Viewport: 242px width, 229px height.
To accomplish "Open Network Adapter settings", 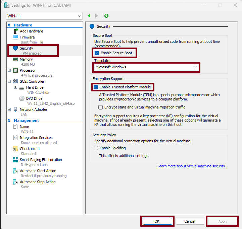I will 33,109.
